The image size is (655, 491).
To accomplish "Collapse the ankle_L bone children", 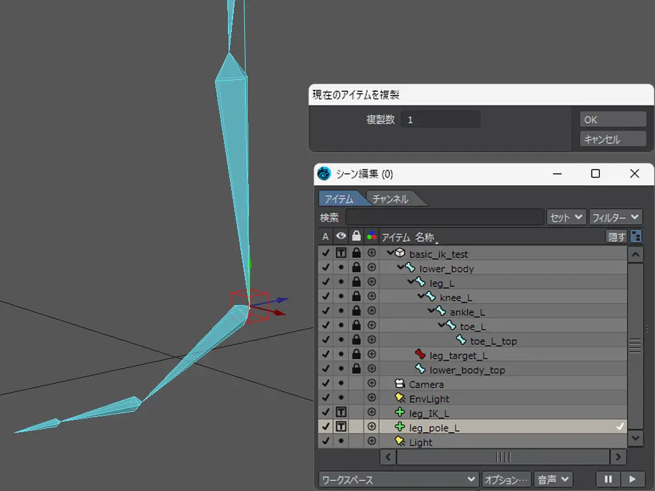I will (x=430, y=312).
